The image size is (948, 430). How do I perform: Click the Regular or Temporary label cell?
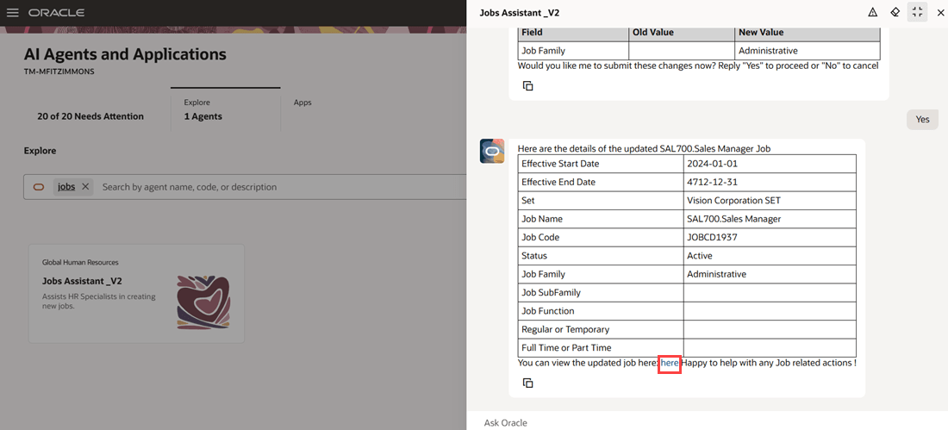pos(601,329)
